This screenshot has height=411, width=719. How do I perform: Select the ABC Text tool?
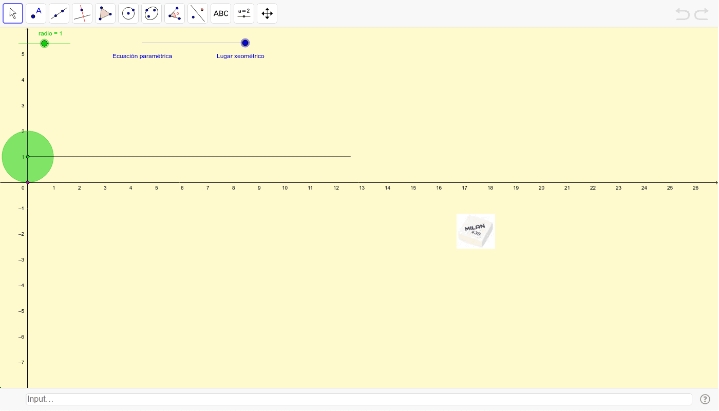[221, 13]
